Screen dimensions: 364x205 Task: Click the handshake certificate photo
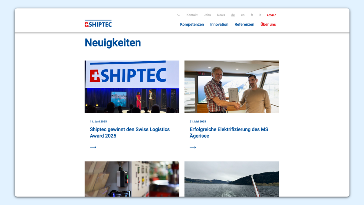pos(232,87)
